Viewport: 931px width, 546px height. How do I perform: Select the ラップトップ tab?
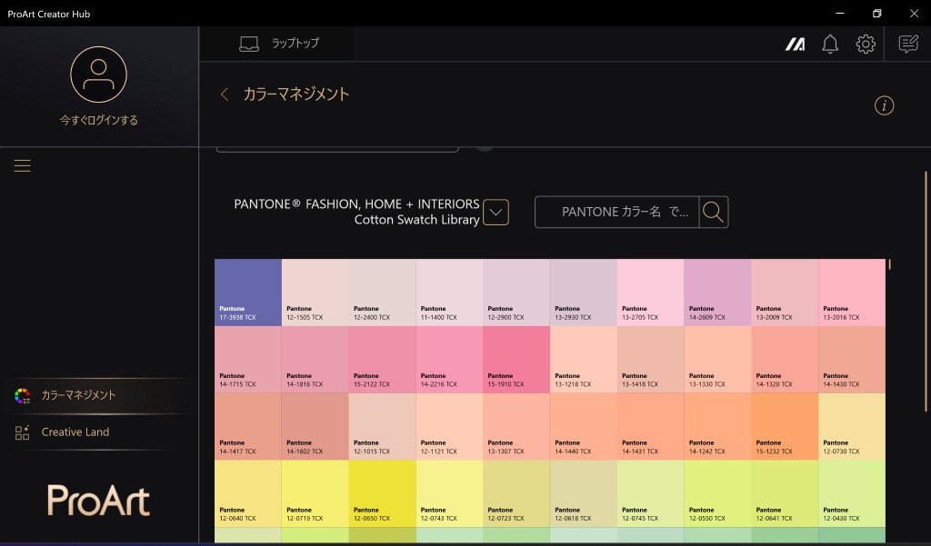click(x=279, y=44)
